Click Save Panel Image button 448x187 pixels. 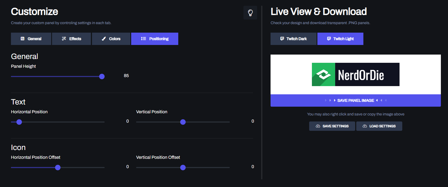click(356, 100)
